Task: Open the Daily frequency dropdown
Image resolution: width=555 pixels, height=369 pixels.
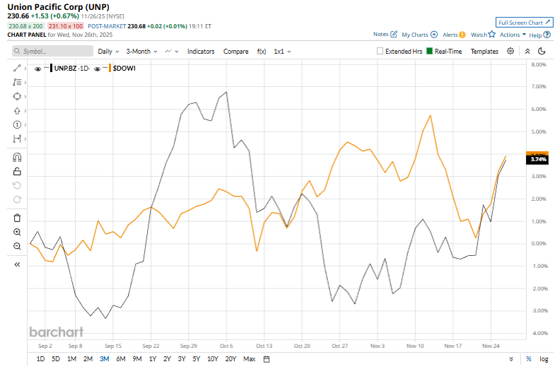Action: point(108,52)
